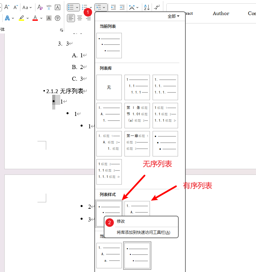Select 无 in the list library
Image resolution: width=256 pixels, height=272 pixels.
pos(109,87)
